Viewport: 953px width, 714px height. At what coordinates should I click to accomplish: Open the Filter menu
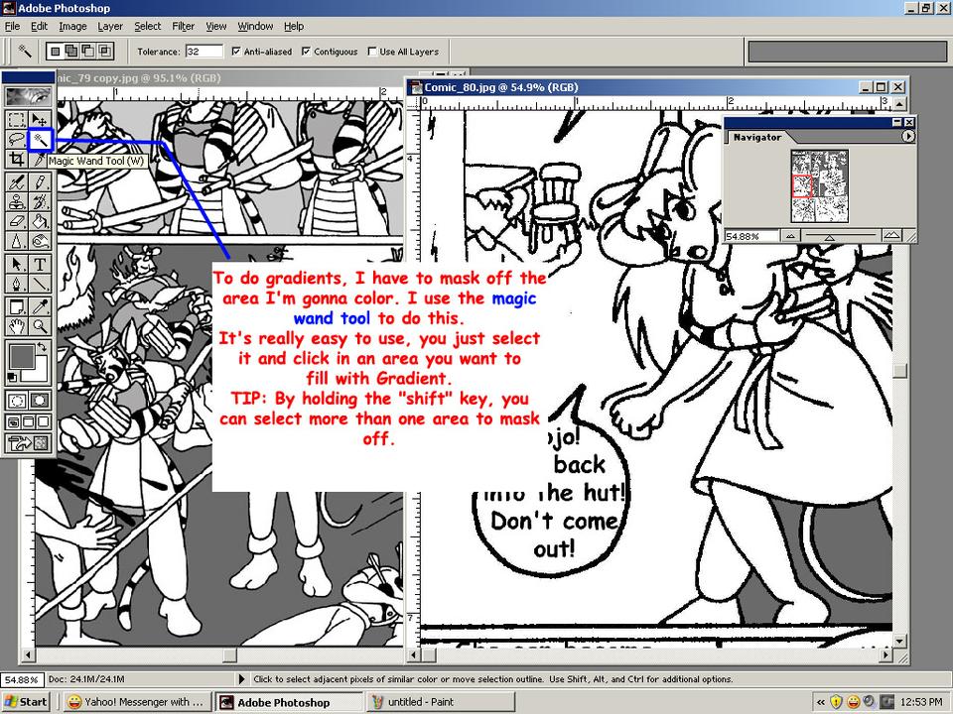(183, 26)
